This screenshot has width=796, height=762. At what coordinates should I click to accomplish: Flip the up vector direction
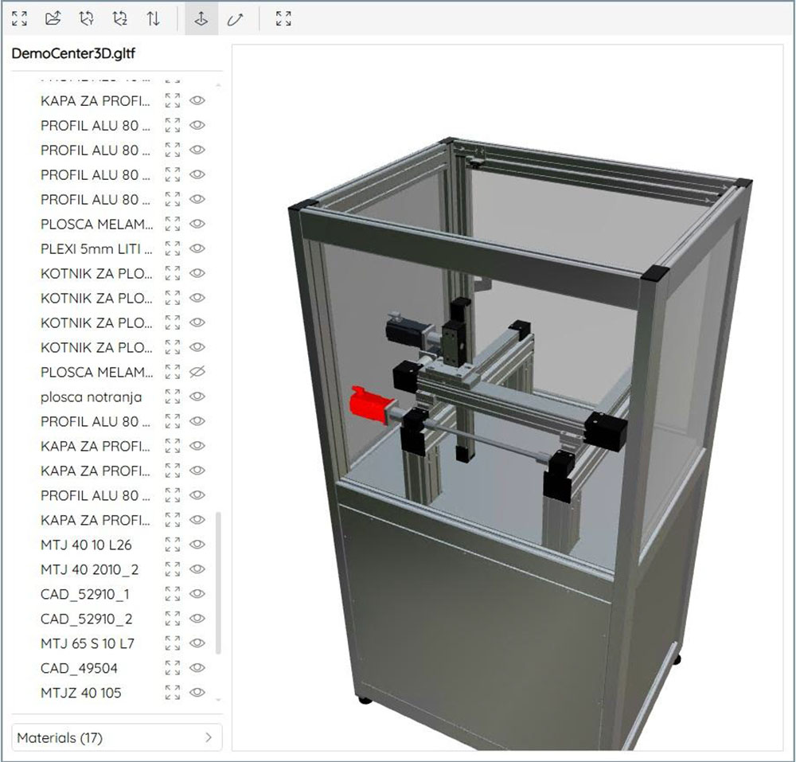(x=153, y=18)
